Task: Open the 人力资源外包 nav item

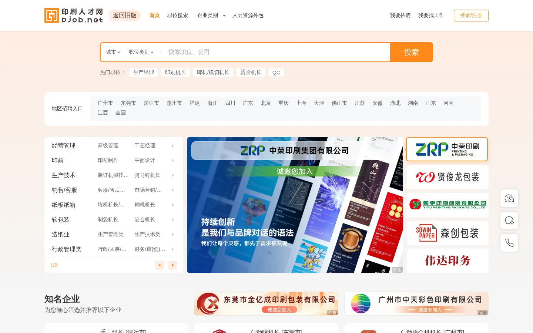Action: tap(248, 16)
